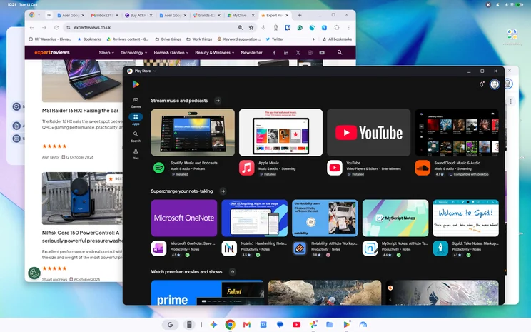Open the YouTube app icon in Play Store
Image resolution: width=531 pixels, height=332 pixels.
click(x=335, y=168)
